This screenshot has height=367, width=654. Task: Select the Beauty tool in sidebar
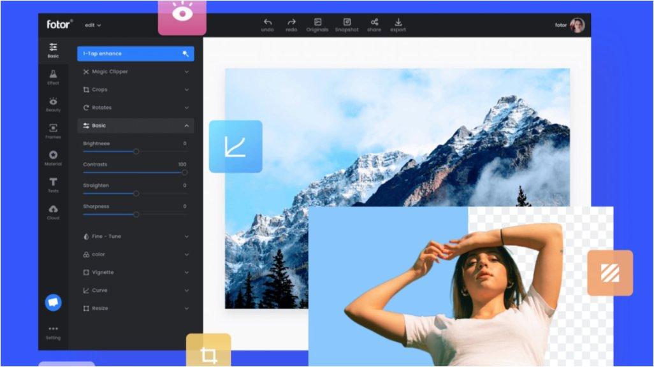53,104
